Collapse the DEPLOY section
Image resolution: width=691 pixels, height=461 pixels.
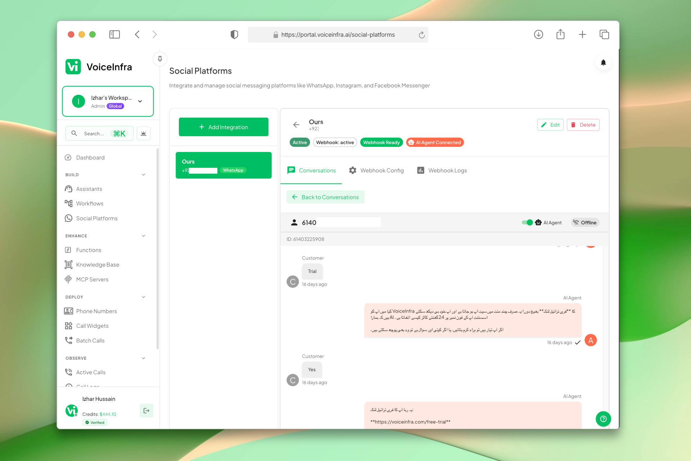point(144,297)
